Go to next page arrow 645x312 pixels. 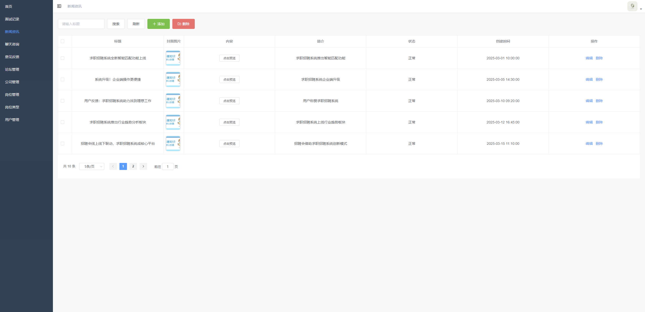click(x=143, y=166)
